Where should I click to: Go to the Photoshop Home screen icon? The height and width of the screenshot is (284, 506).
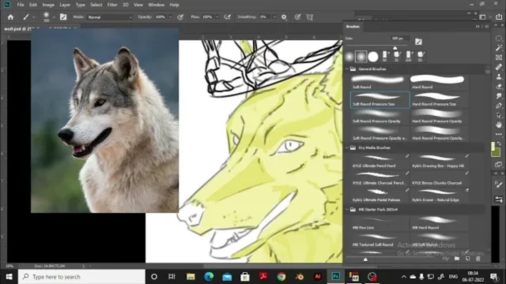point(11,17)
